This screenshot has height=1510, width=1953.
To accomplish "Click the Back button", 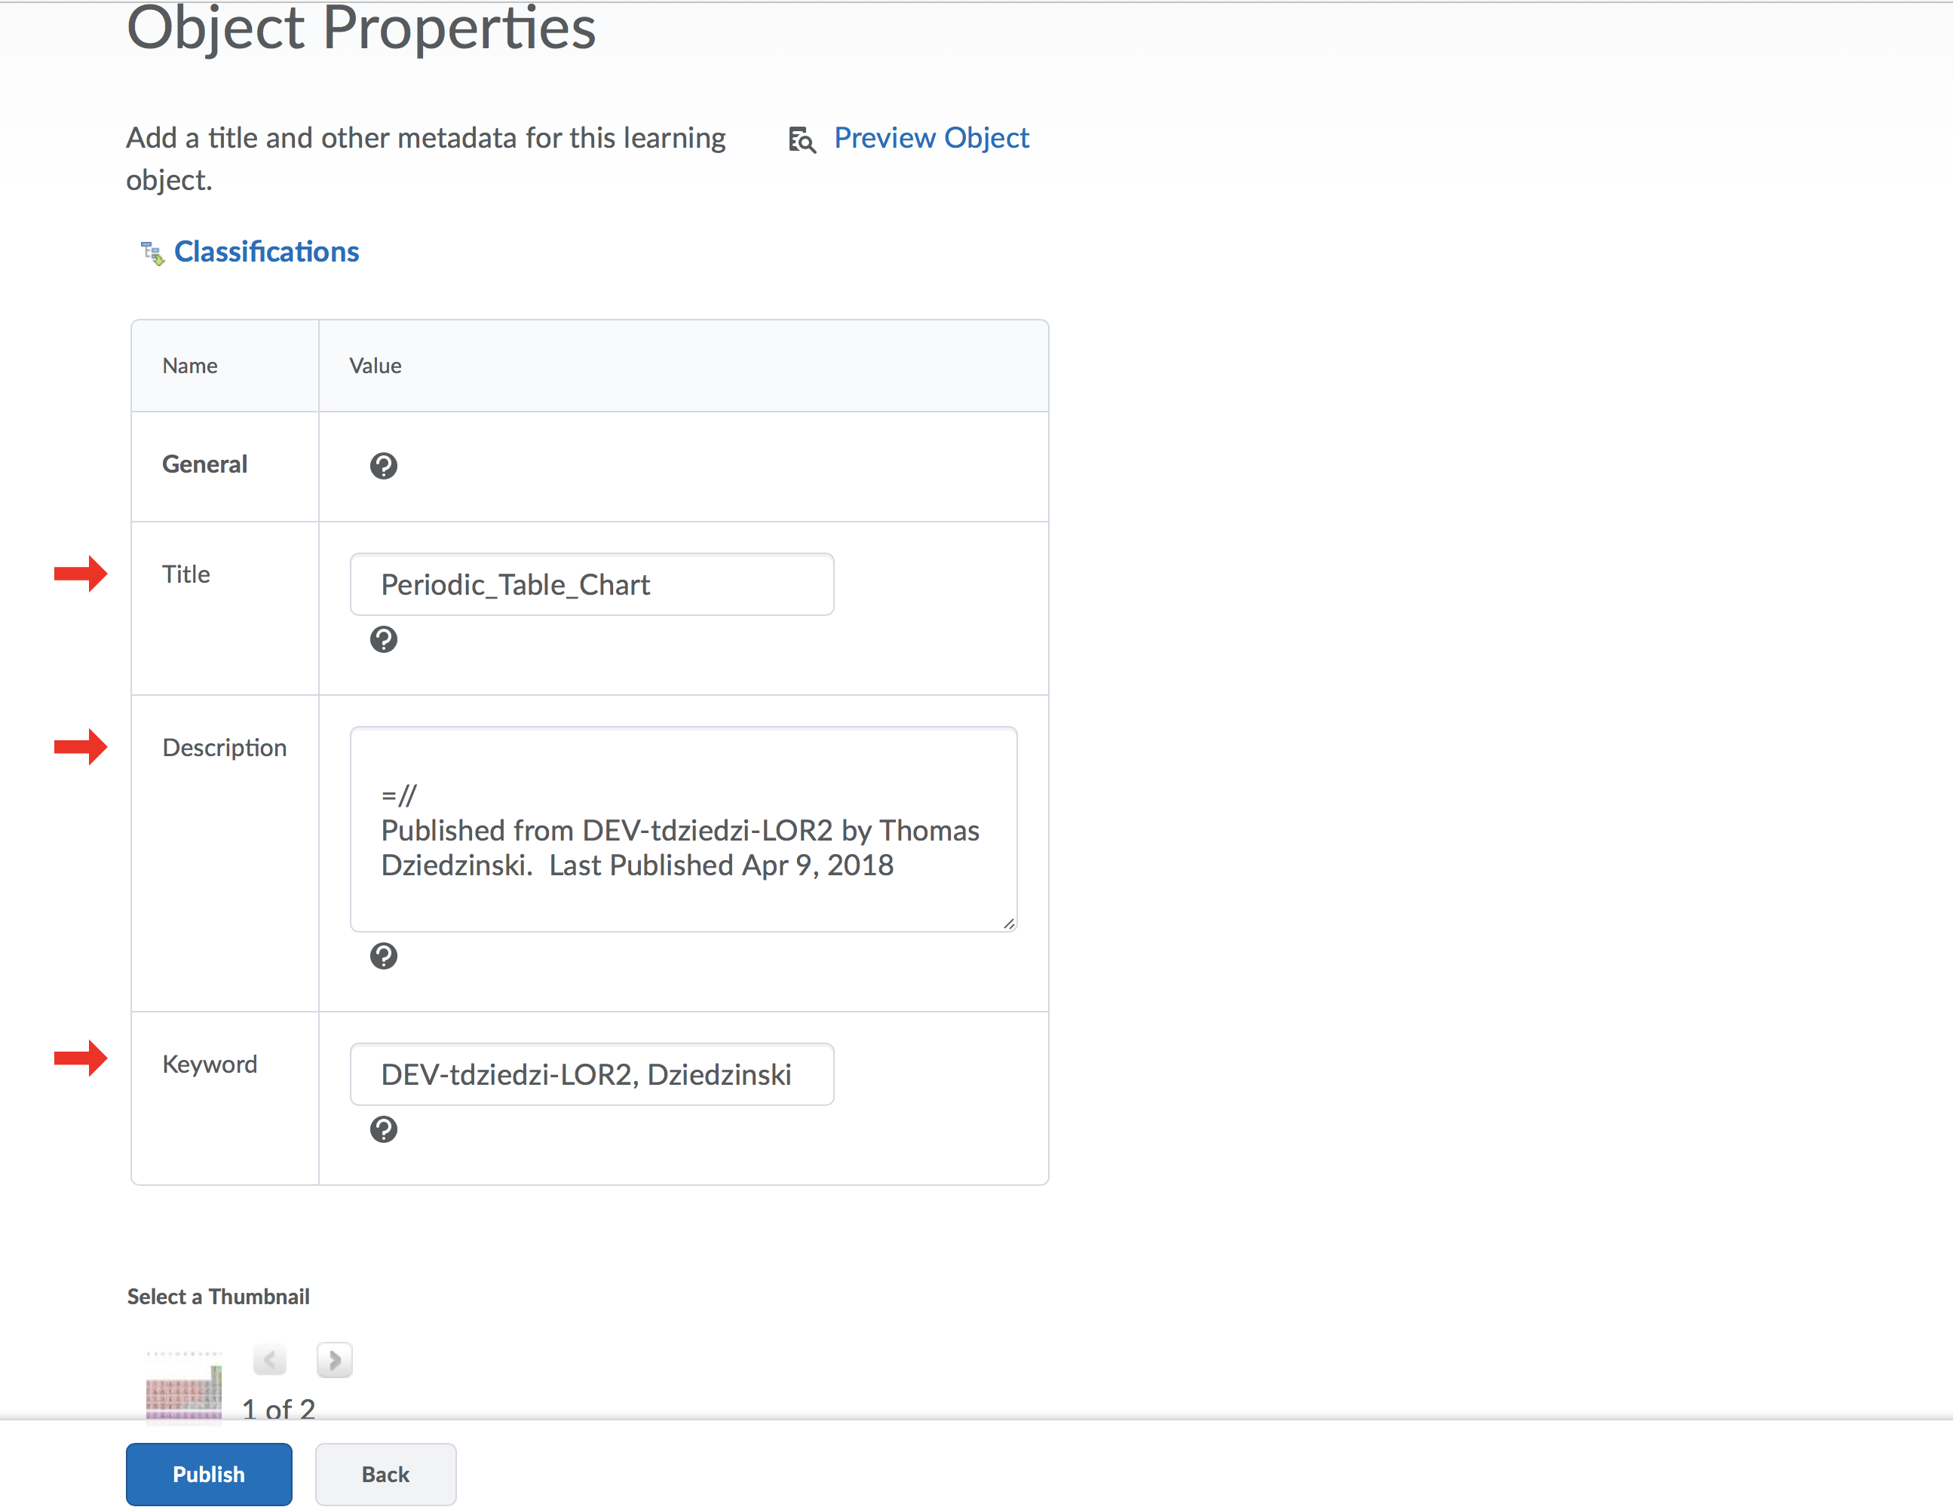I will 385,1475.
